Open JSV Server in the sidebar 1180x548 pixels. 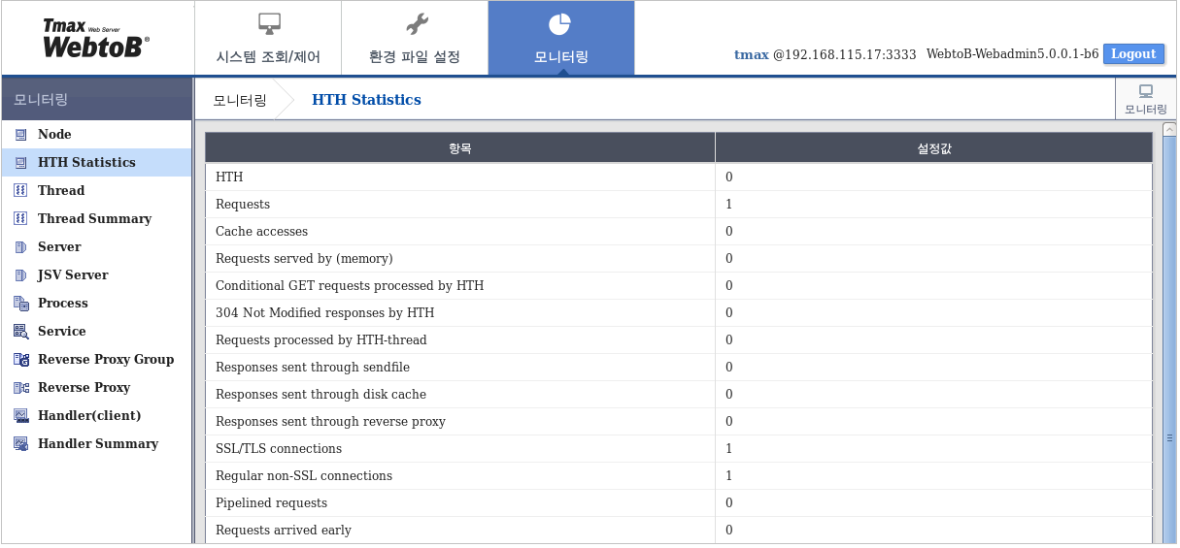tap(96, 275)
